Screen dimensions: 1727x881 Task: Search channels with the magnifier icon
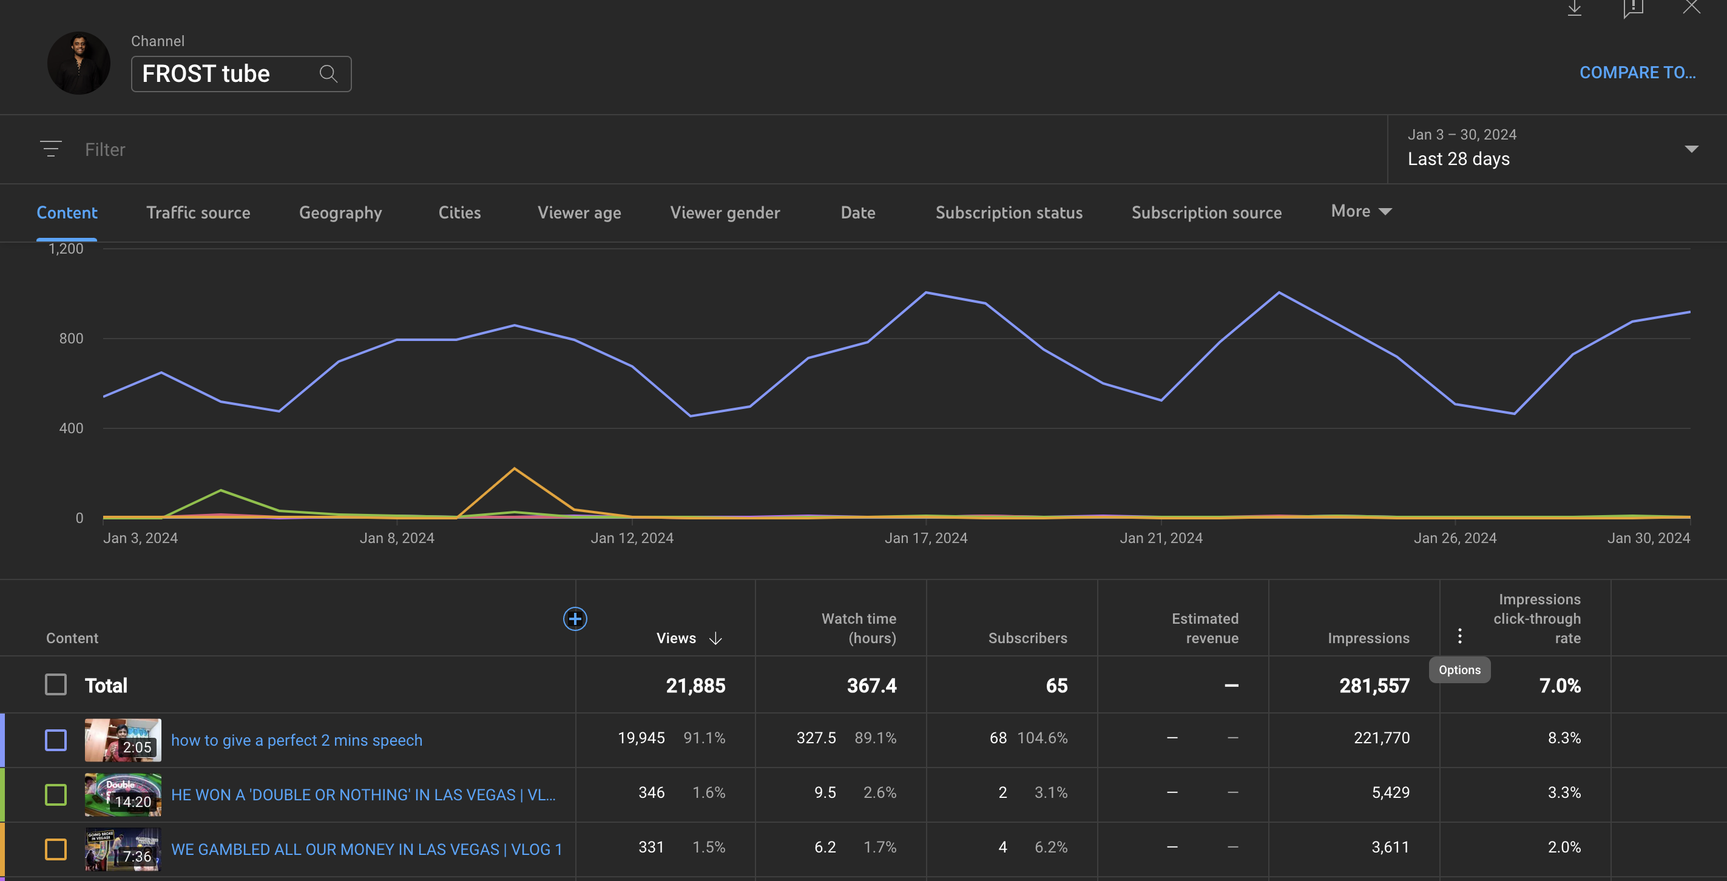click(x=328, y=74)
